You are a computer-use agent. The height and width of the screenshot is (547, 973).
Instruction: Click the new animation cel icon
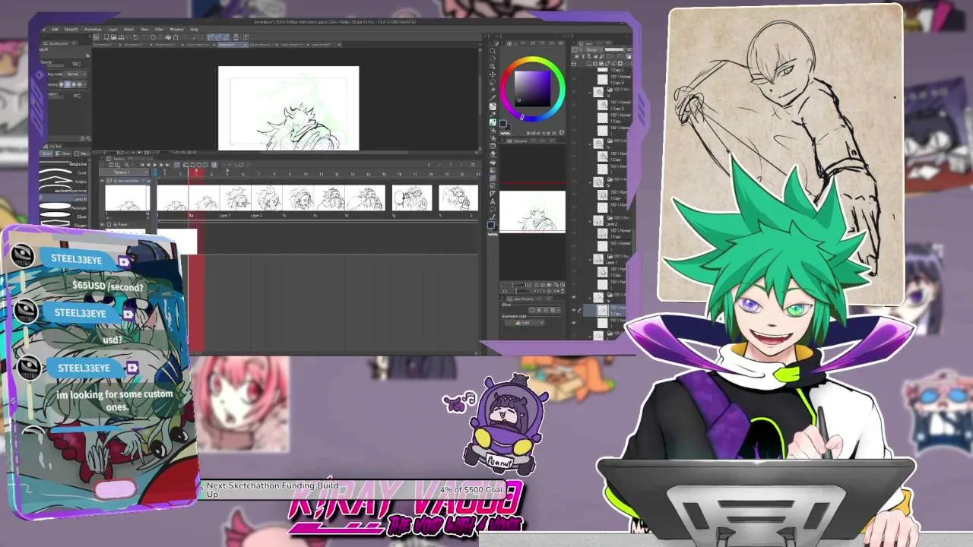tap(192, 165)
